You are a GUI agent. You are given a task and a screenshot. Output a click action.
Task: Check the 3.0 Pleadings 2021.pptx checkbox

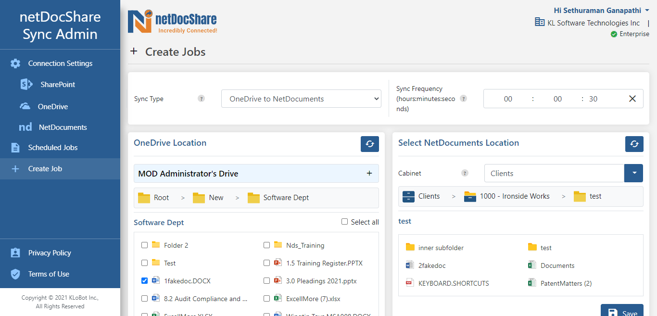[x=266, y=281]
